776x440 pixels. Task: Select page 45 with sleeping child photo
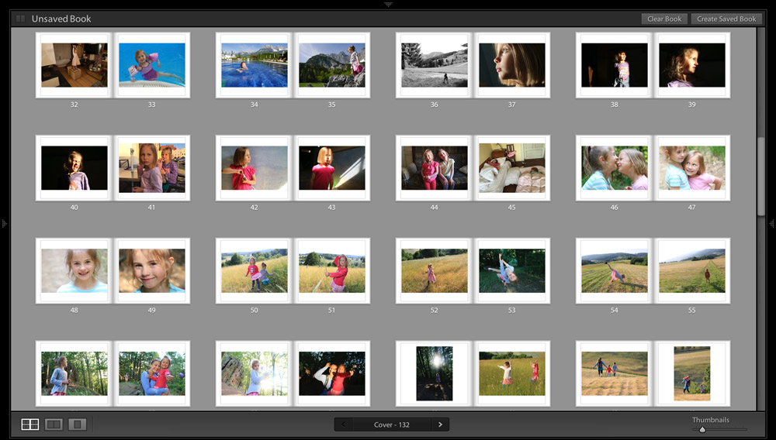click(511, 167)
